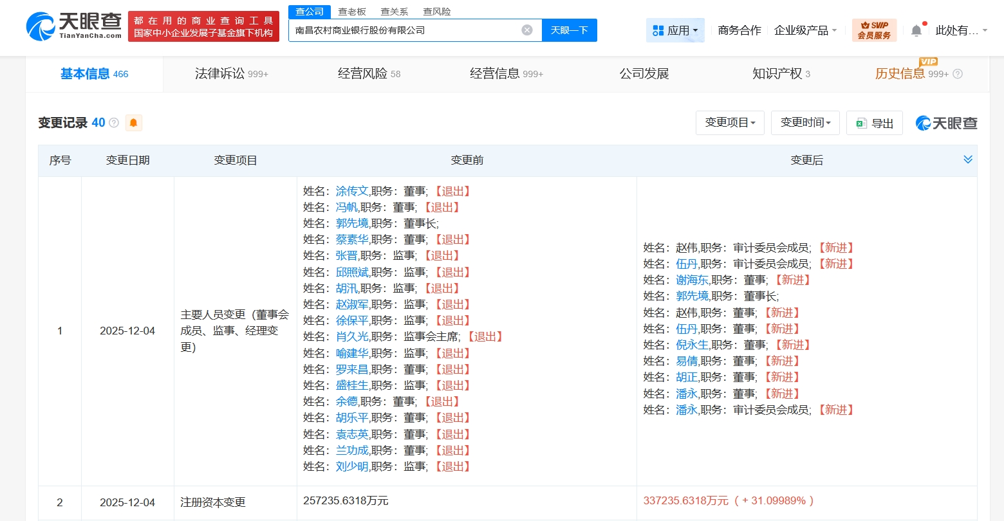Image resolution: width=1004 pixels, height=521 pixels.
Task: Click help icon next to 历史信息 tab
Action: (x=958, y=74)
